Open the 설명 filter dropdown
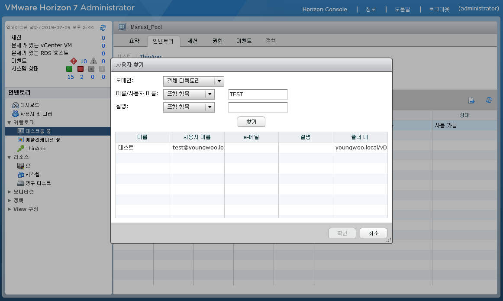 pos(189,107)
